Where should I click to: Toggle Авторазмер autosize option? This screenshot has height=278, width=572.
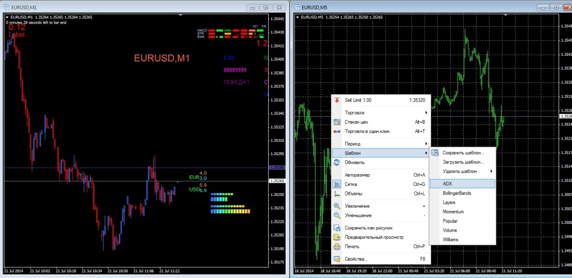coord(381,175)
